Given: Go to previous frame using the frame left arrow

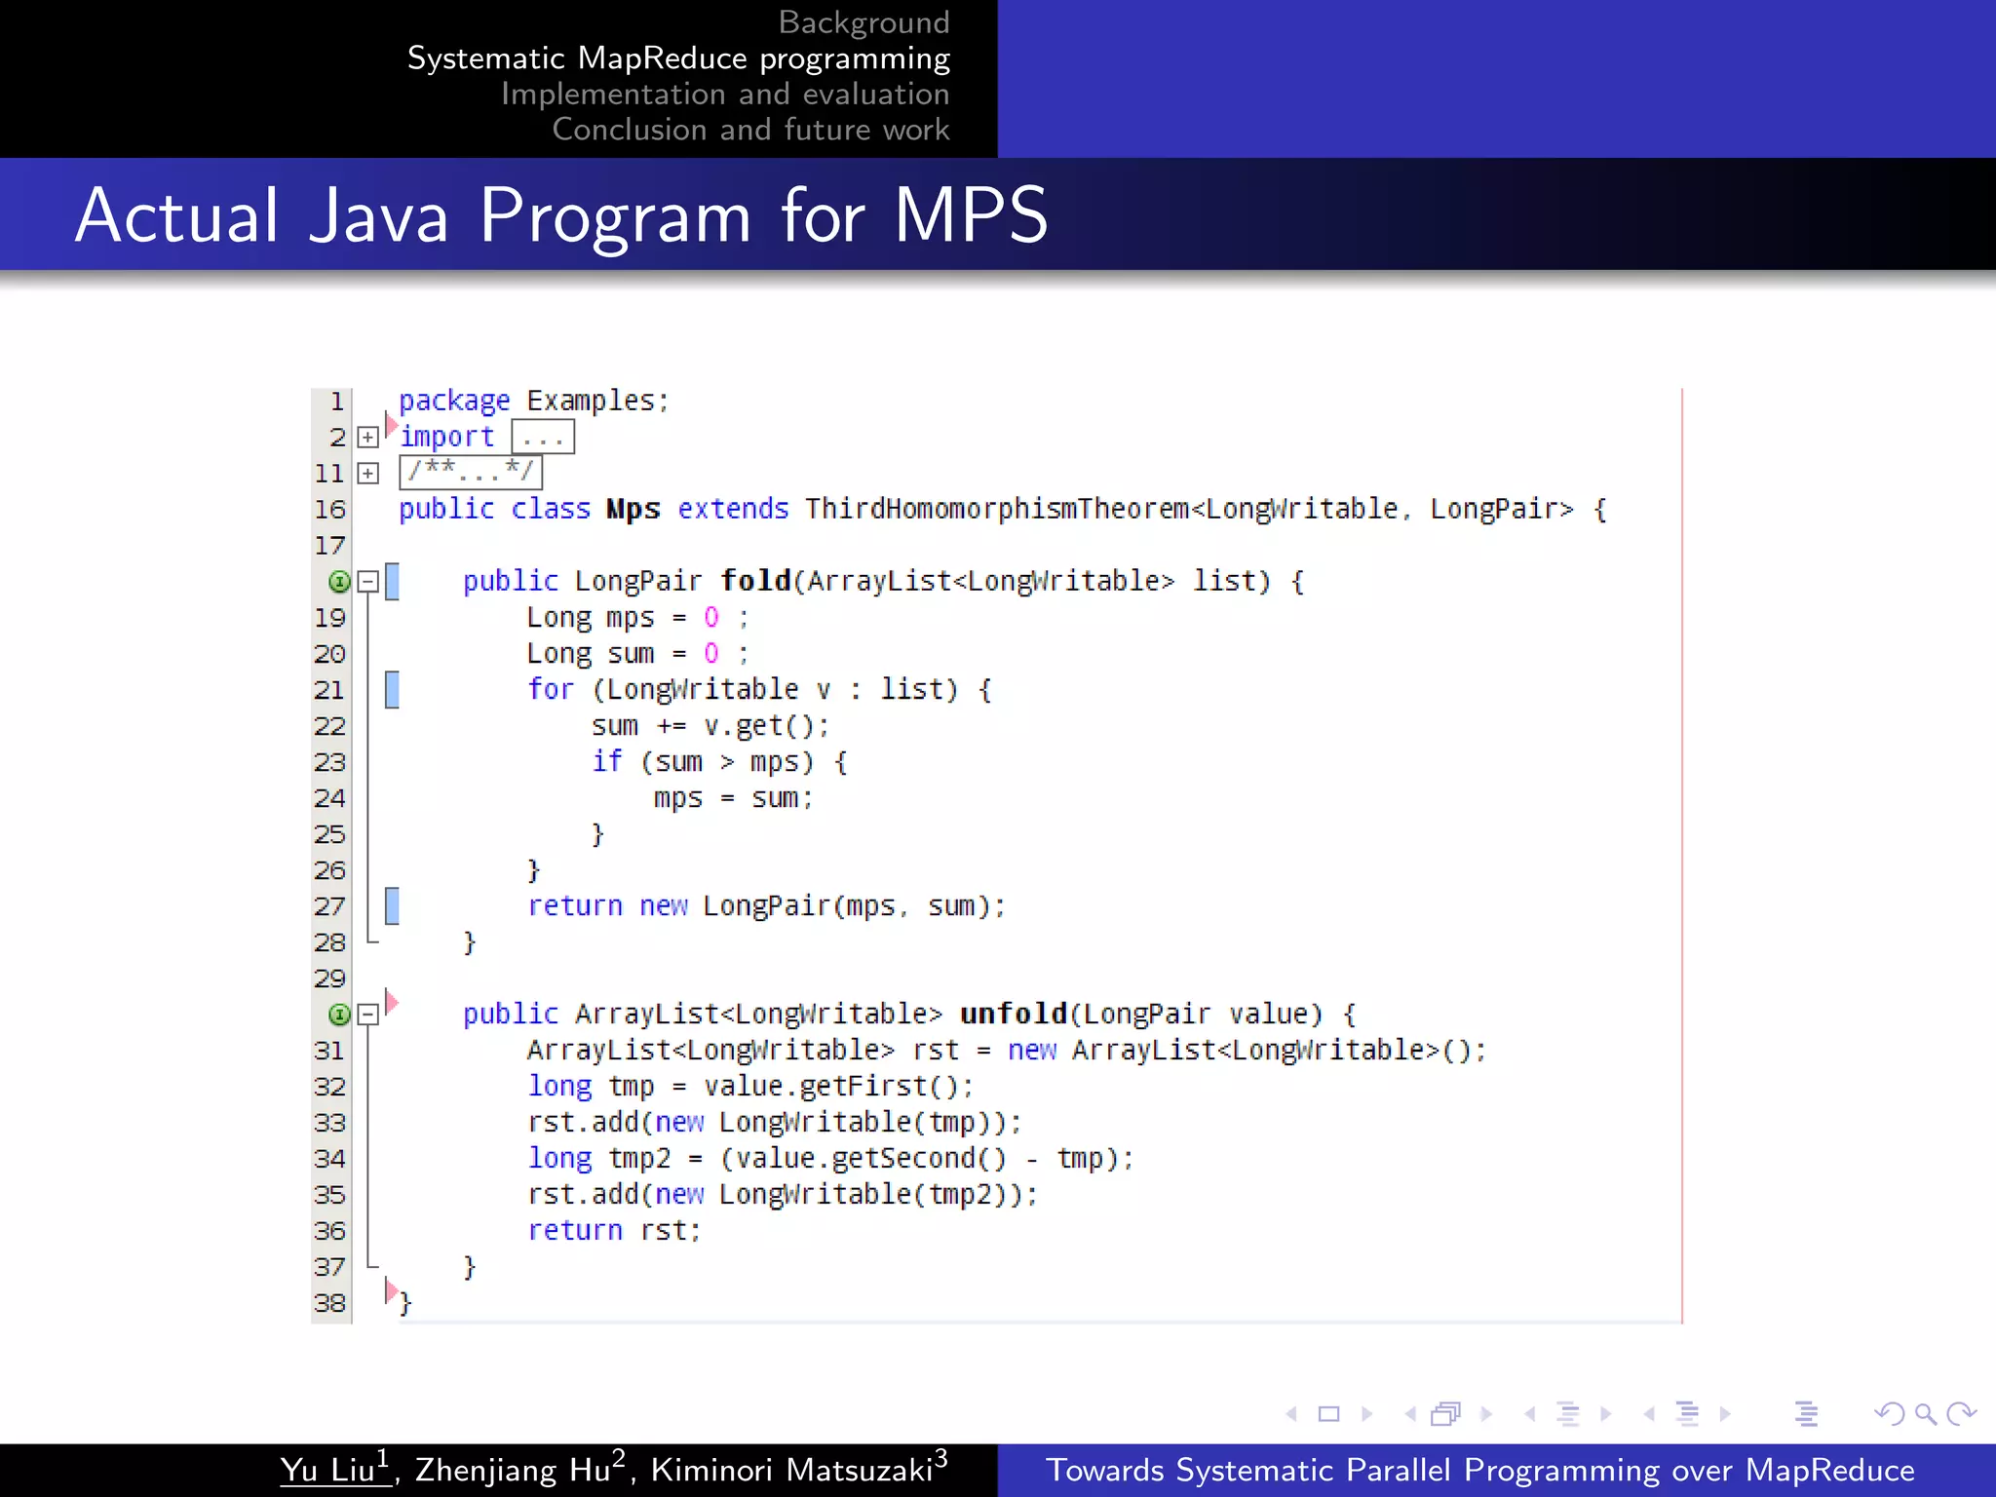Looking at the screenshot, I should click(1410, 1413).
